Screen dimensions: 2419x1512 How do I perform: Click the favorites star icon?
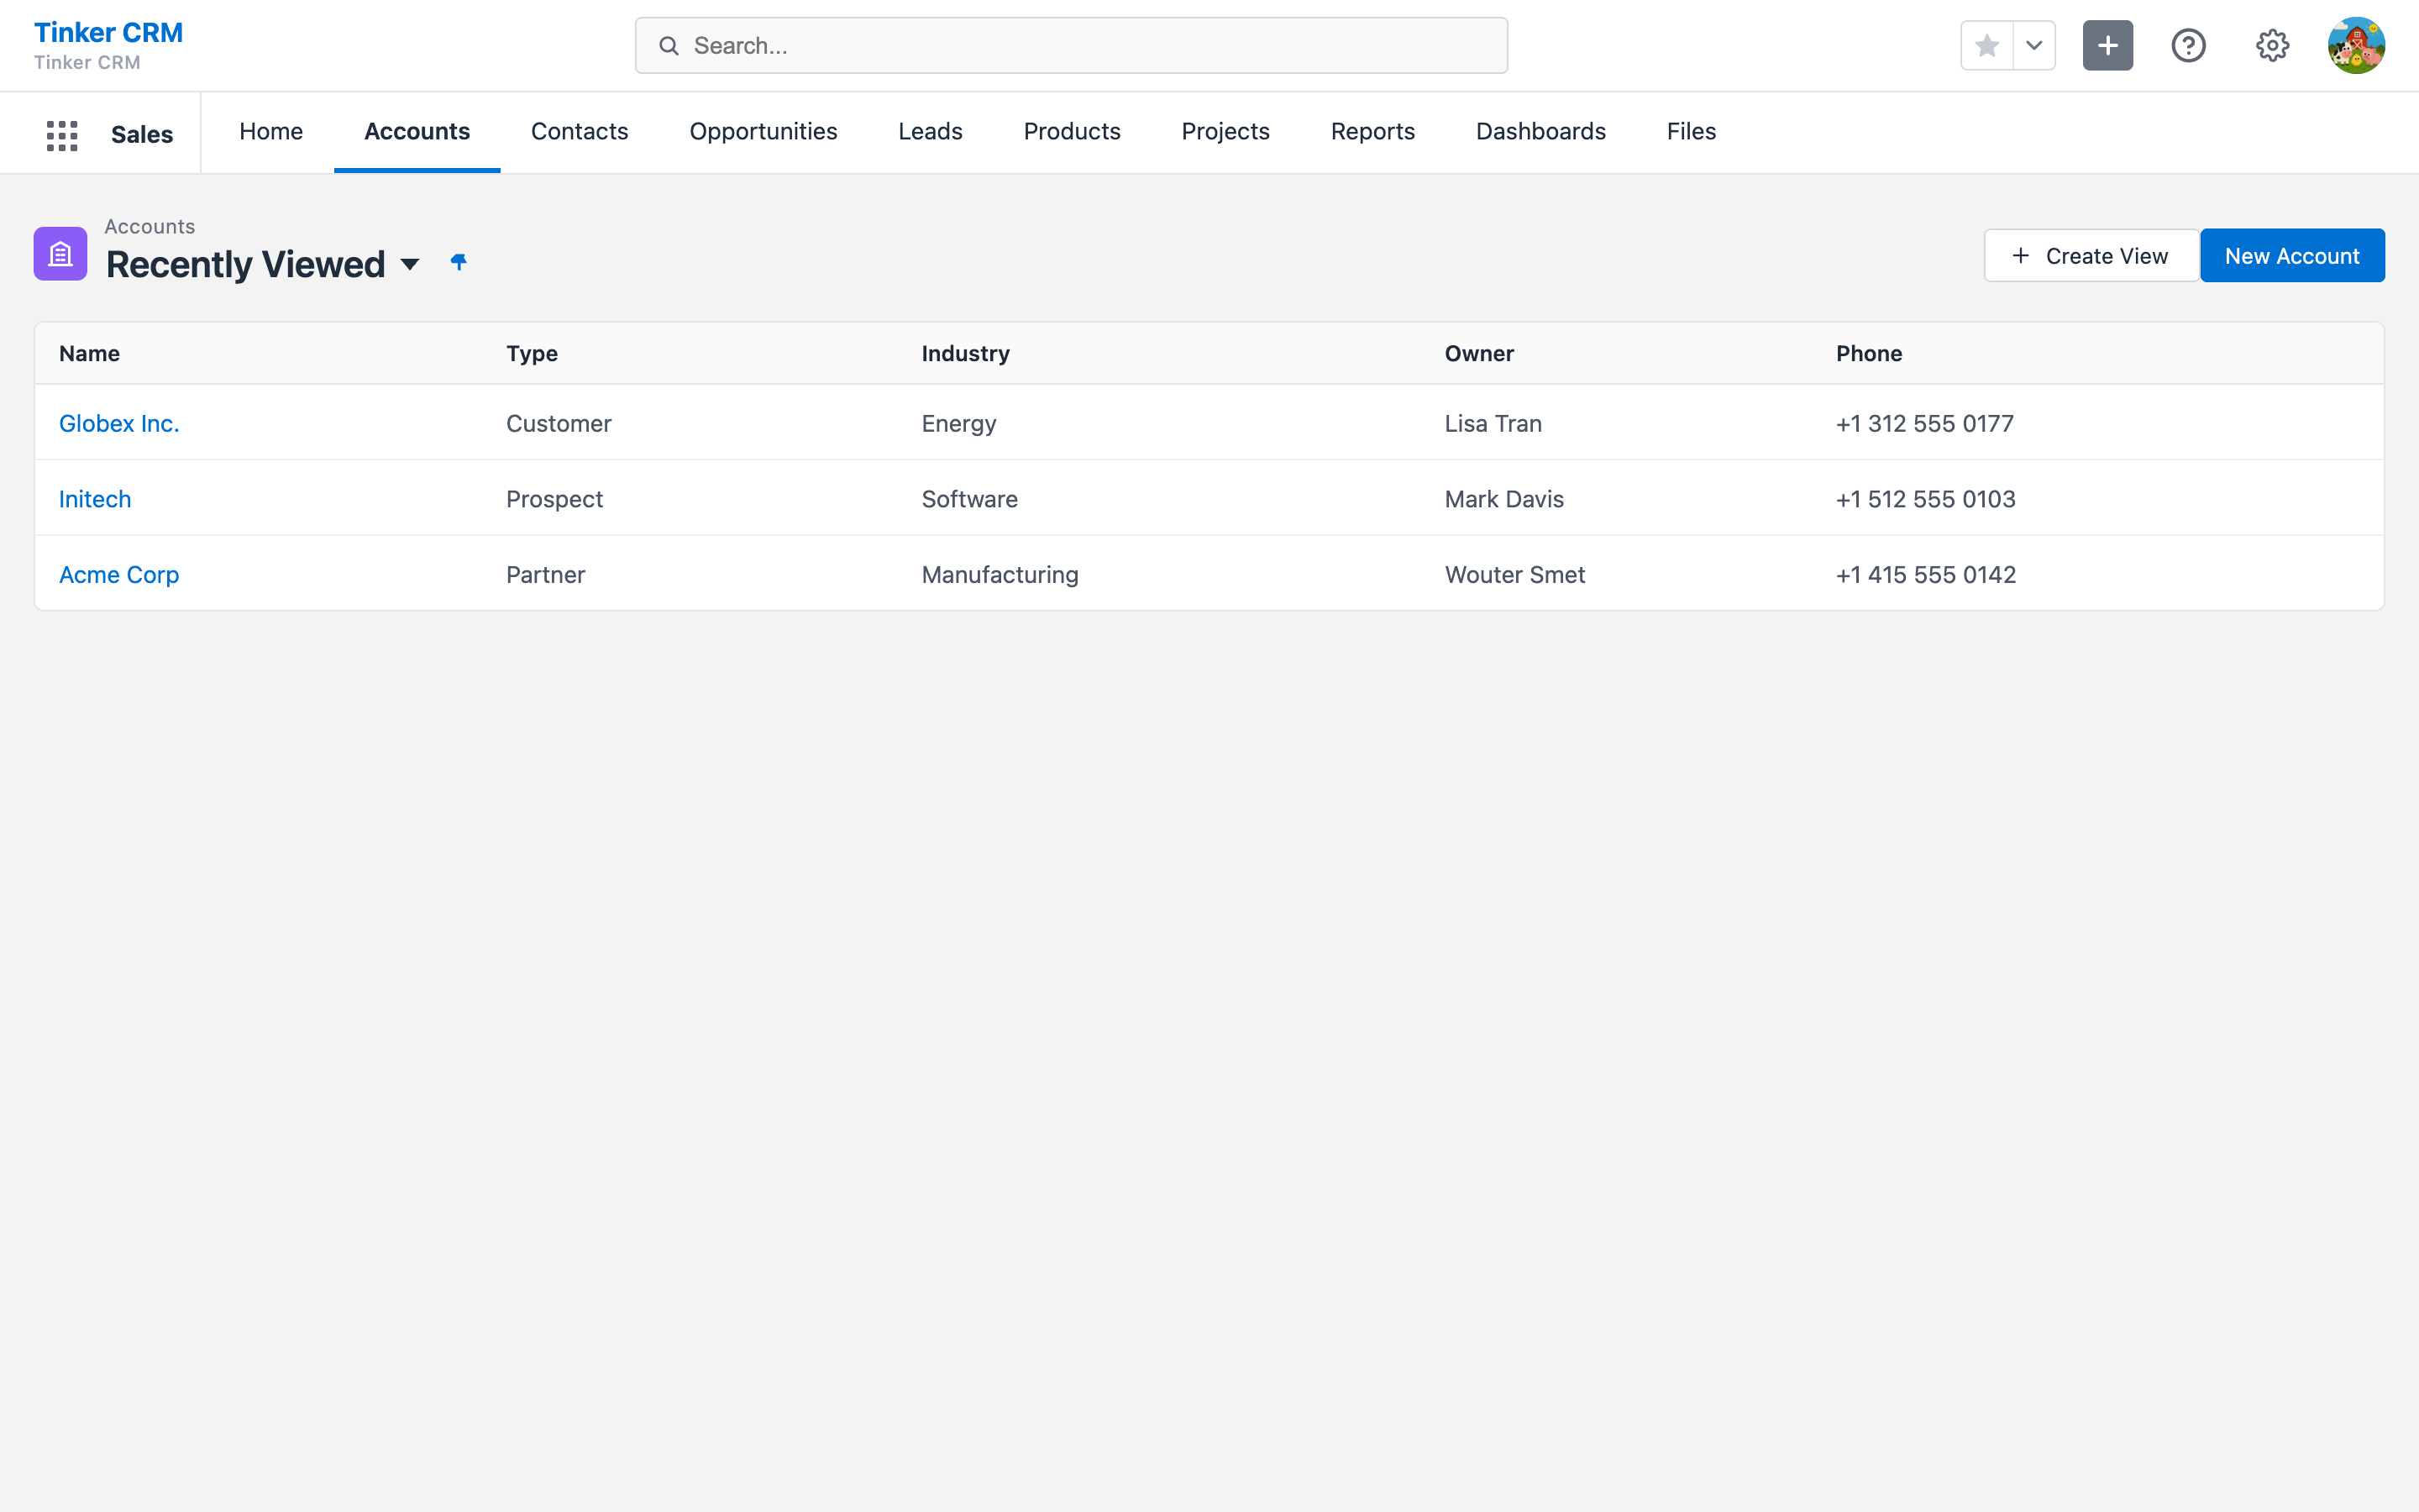(x=1987, y=46)
